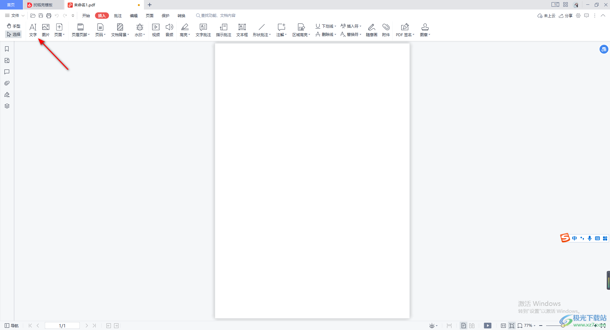610x330 pixels.
Task: Insert a 文本框 text box
Action: (x=242, y=30)
